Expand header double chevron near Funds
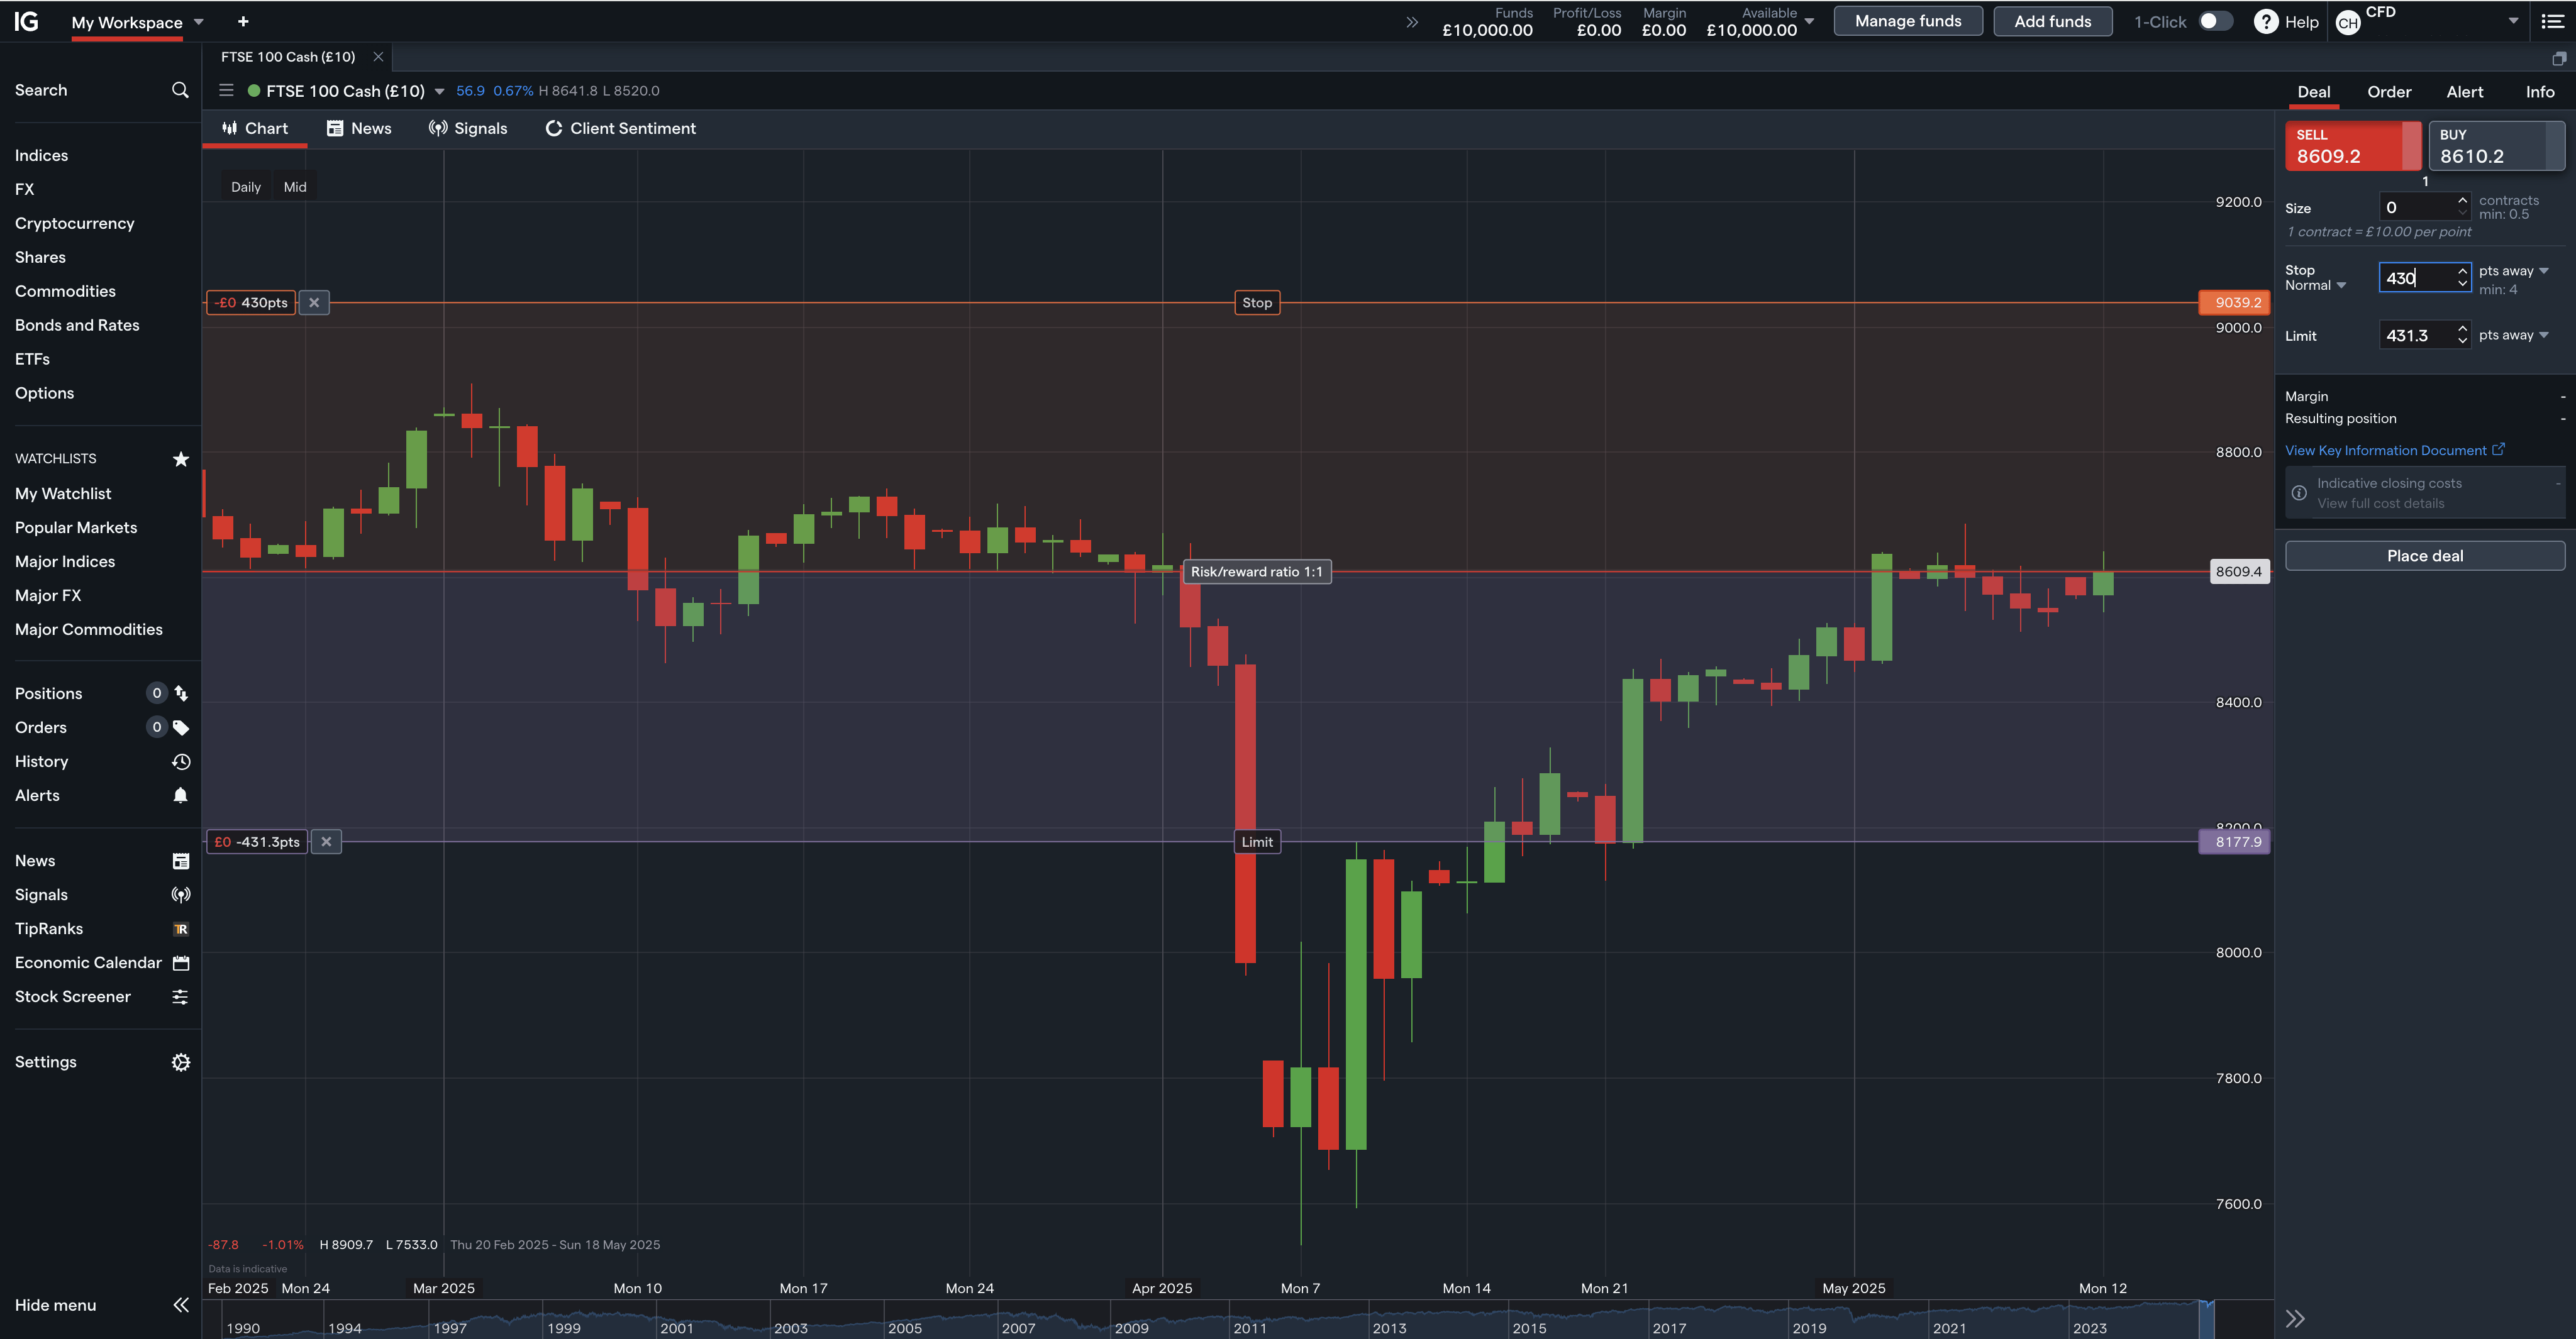Viewport: 2576px width, 1339px height. (x=1412, y=22)
